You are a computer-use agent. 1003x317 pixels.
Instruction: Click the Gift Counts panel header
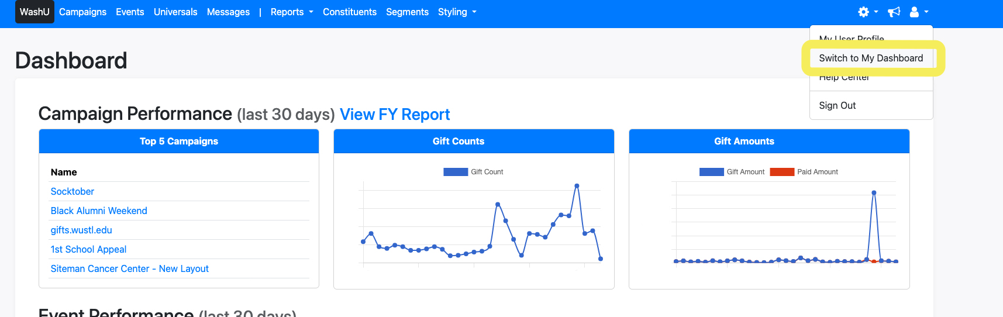point(474,142)
